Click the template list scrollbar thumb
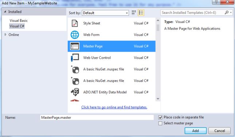This screenshot has height=137, width=235. tap(158, 28)
